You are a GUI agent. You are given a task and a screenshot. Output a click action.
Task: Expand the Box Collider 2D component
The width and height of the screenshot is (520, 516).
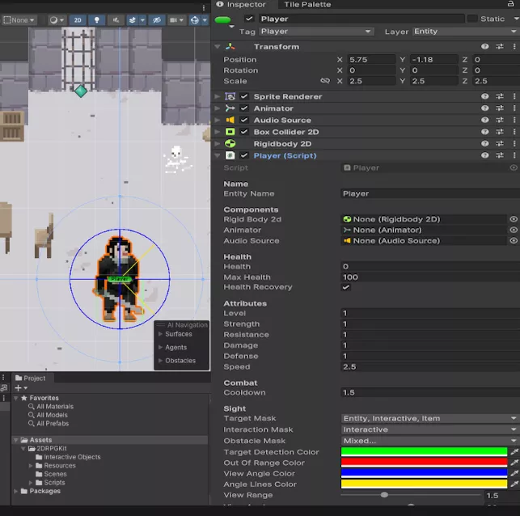[x=218, y=132]
